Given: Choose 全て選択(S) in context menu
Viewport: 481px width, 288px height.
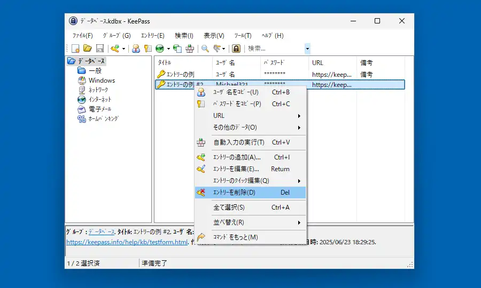Looking at the screenshot, I should [x=250, y=207].
